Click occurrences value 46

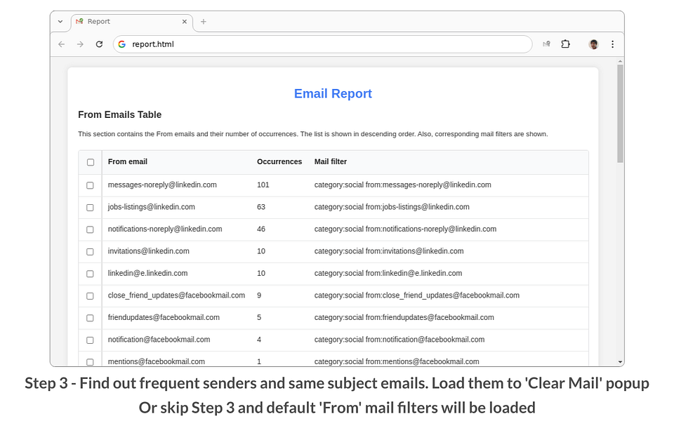(x=261, y=229)
